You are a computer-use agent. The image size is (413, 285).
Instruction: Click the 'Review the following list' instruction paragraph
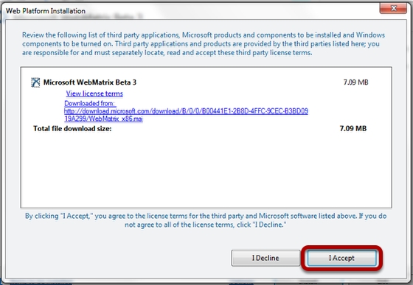coord(204,44)
